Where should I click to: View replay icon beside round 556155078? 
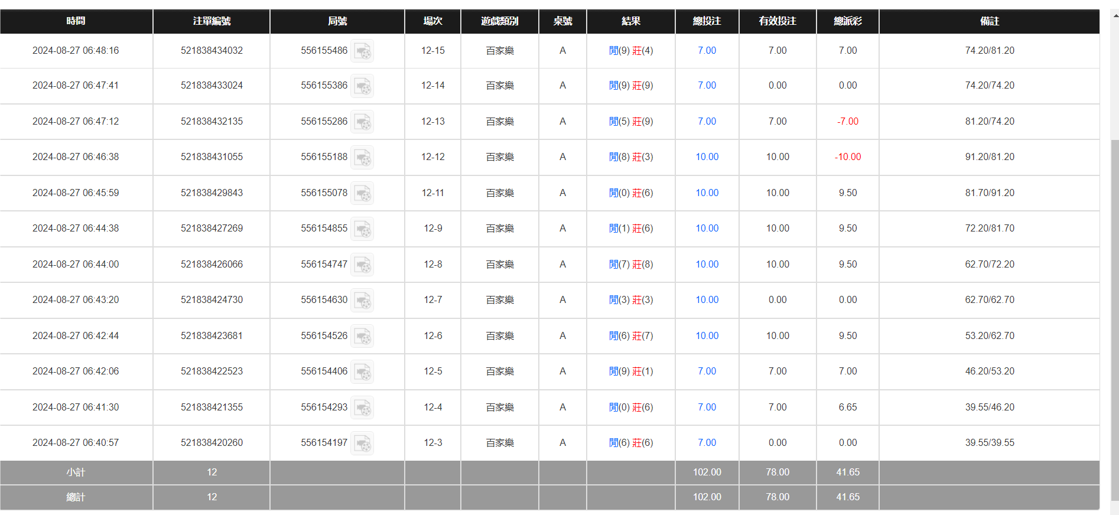pyautogui.click(x=362, y=193)
